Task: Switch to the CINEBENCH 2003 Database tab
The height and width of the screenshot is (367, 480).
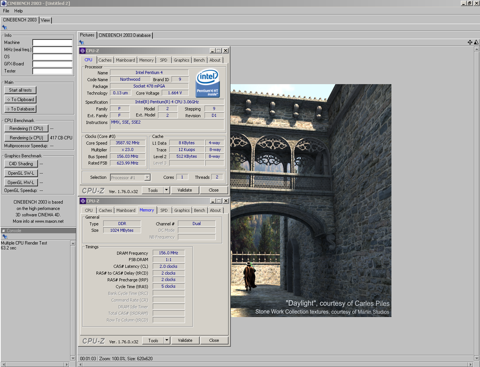Action: click(x=125, y=35)
